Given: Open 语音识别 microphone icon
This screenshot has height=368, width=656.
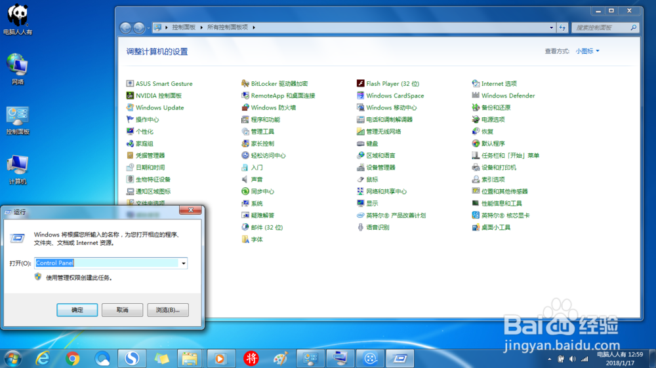Looking at the screenshot, I should (x=360, y=227).
